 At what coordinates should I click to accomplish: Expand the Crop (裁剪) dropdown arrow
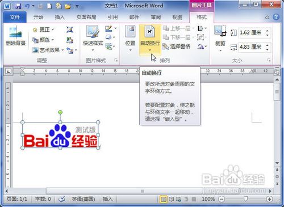220,50
